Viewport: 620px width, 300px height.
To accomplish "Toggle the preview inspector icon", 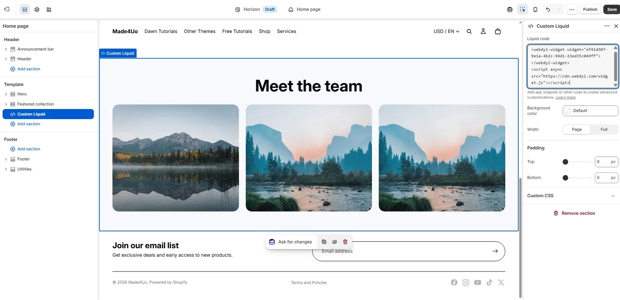I will (522, 9).
